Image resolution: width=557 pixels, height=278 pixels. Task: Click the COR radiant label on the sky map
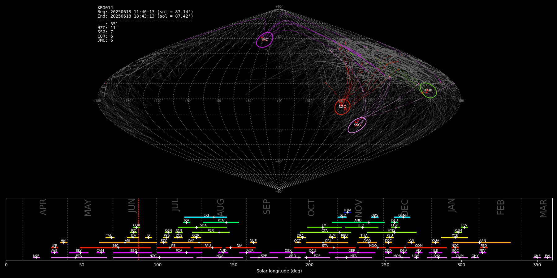429,90
